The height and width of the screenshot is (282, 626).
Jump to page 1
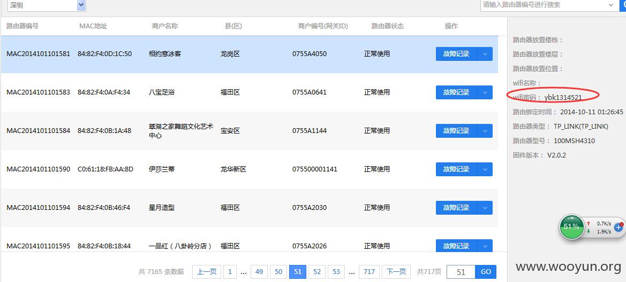click(x=230, y=272)
